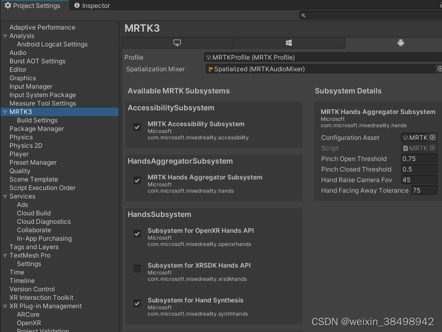Select Package Manager settings
This screenshot has height=332, width=442.
click(36, 129)
